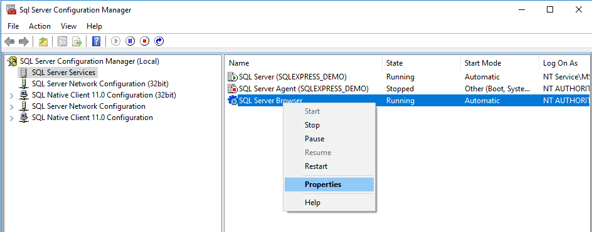Click the Restart Service toolbar icon
This screenshot has width=592, height=232.
[159, 41]
